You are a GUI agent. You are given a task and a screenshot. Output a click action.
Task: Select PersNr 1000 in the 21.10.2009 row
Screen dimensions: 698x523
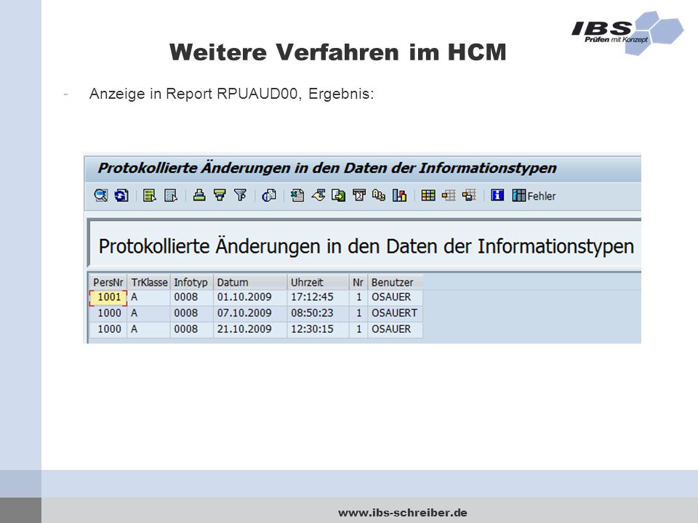click(109, 329)
